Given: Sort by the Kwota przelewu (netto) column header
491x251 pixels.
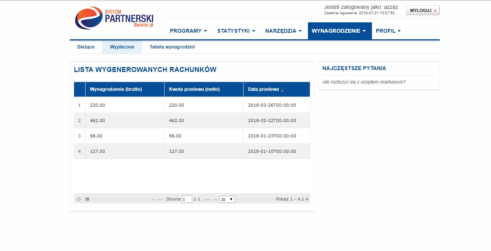Looking at the screenshot, I should 204,89.
